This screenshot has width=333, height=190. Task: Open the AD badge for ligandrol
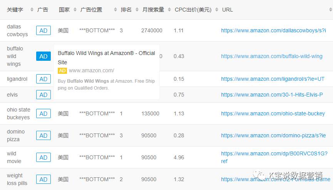click(44, 79)
